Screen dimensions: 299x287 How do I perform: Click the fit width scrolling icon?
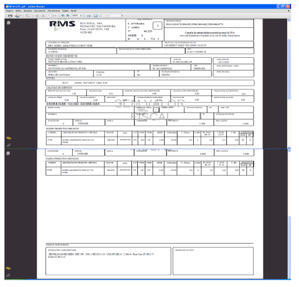(x=88, y=16)
